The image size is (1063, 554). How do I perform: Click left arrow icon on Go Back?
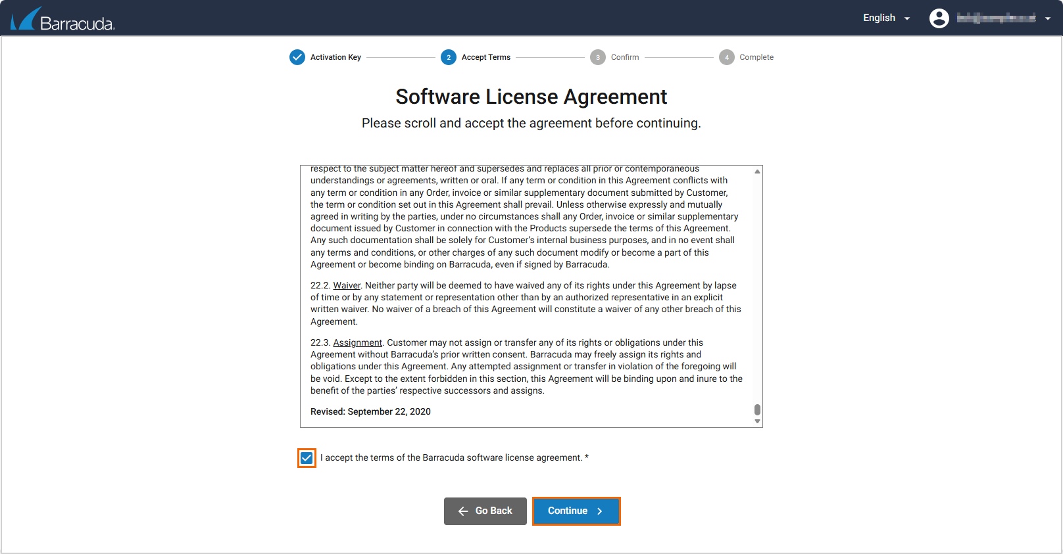pyautogui.click(x=463, y=511)
